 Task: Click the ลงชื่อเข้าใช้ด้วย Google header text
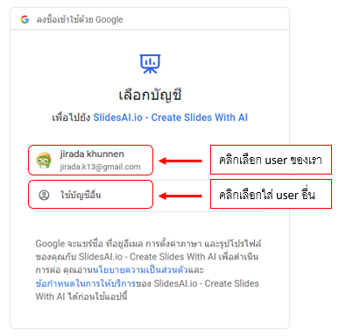click(80, 19)
